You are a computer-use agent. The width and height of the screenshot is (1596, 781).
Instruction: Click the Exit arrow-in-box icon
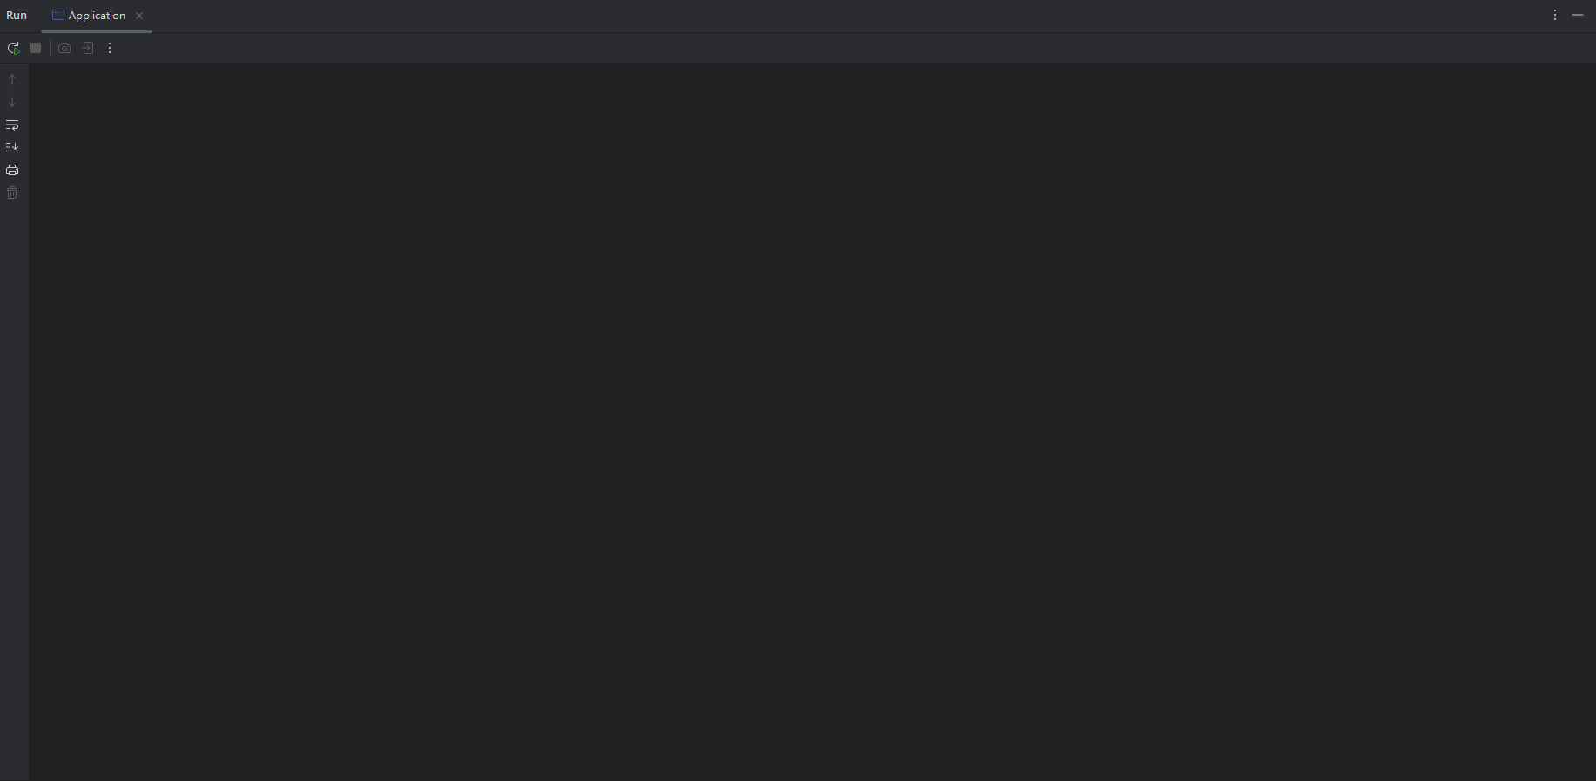(88, 48)
